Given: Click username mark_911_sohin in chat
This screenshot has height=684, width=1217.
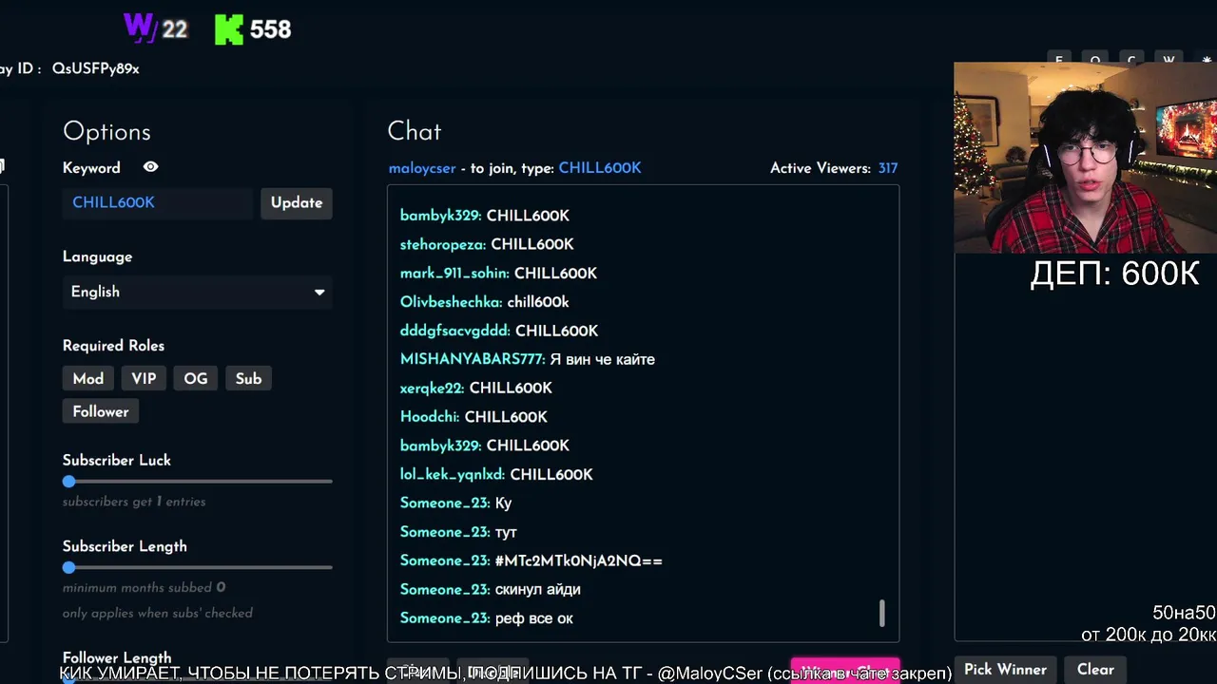Looking at the screenshot, I should (x=454, y=274).
